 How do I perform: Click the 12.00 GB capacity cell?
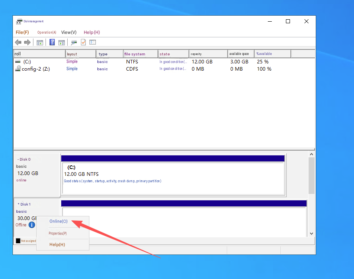[202, 62]
